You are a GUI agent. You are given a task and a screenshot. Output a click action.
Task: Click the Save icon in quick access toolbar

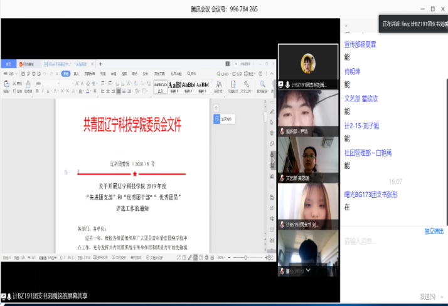22,74
